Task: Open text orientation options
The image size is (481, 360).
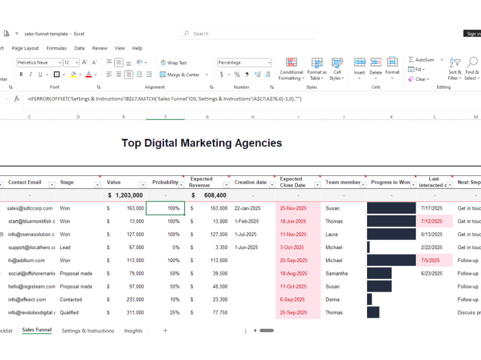Action: click(141, 62)
